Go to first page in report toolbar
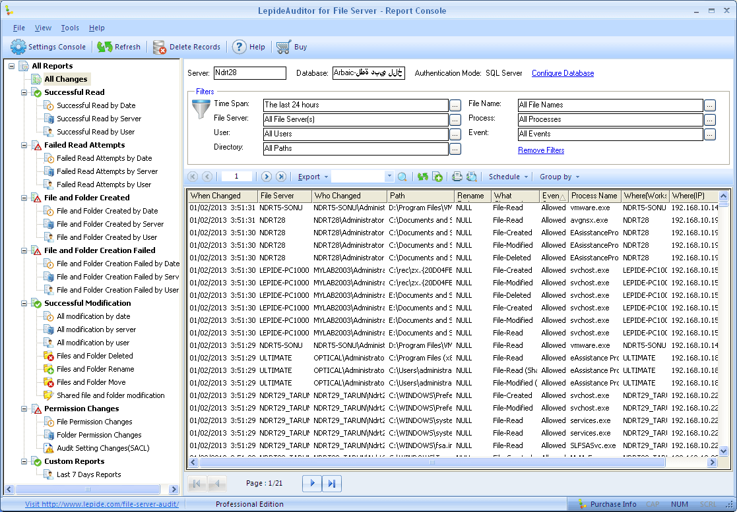 coord(192,177)
